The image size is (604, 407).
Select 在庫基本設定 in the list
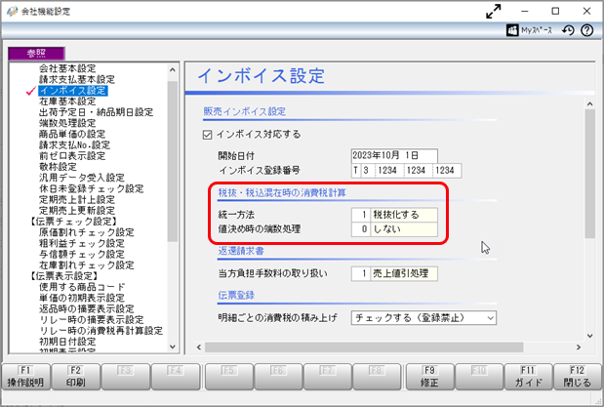[x=67, y=102]
